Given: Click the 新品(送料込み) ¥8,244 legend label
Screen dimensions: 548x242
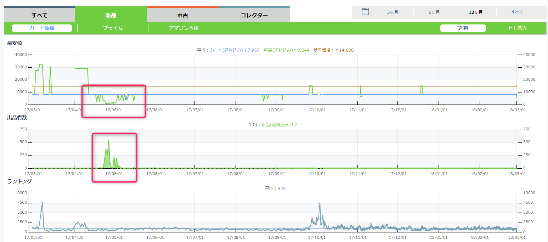Looking at the screenshot, I should click(x=287, y=50).
